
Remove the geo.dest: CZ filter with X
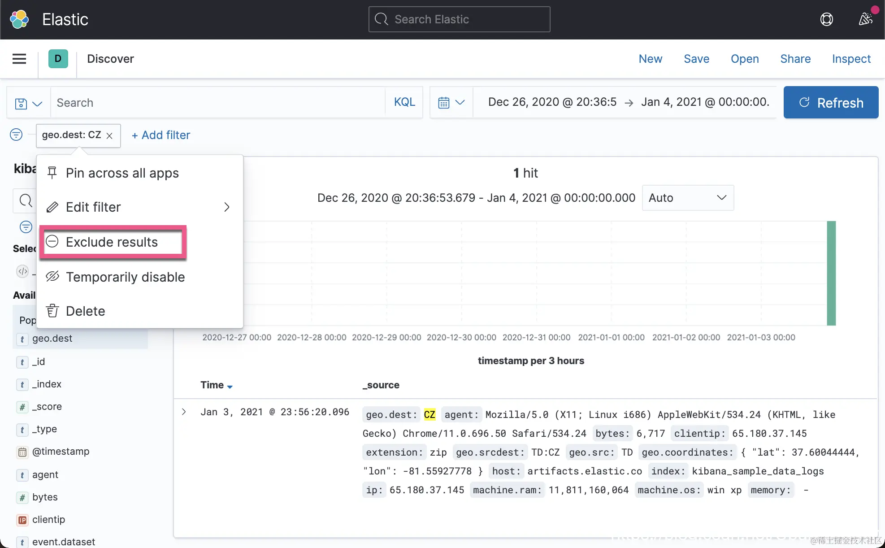109,135
